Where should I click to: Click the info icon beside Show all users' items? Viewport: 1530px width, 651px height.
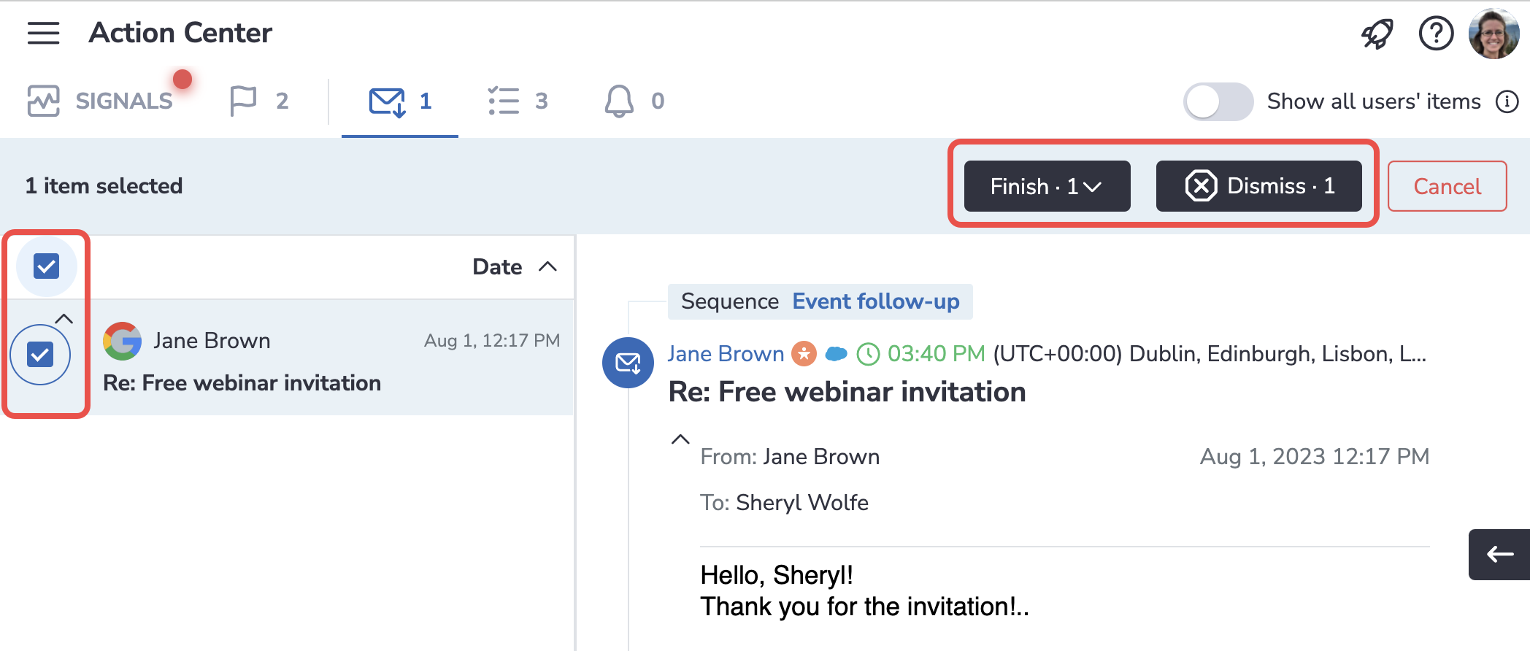point(1507,101)
